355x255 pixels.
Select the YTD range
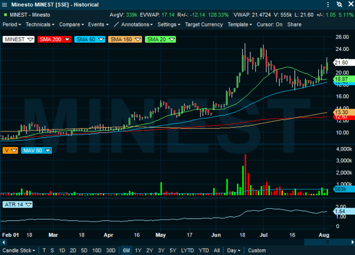pos(204,251)
